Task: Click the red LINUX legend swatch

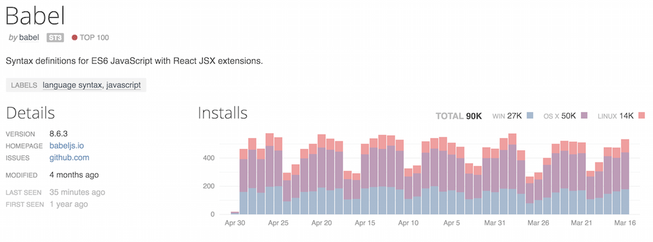Action: (642, 116)
